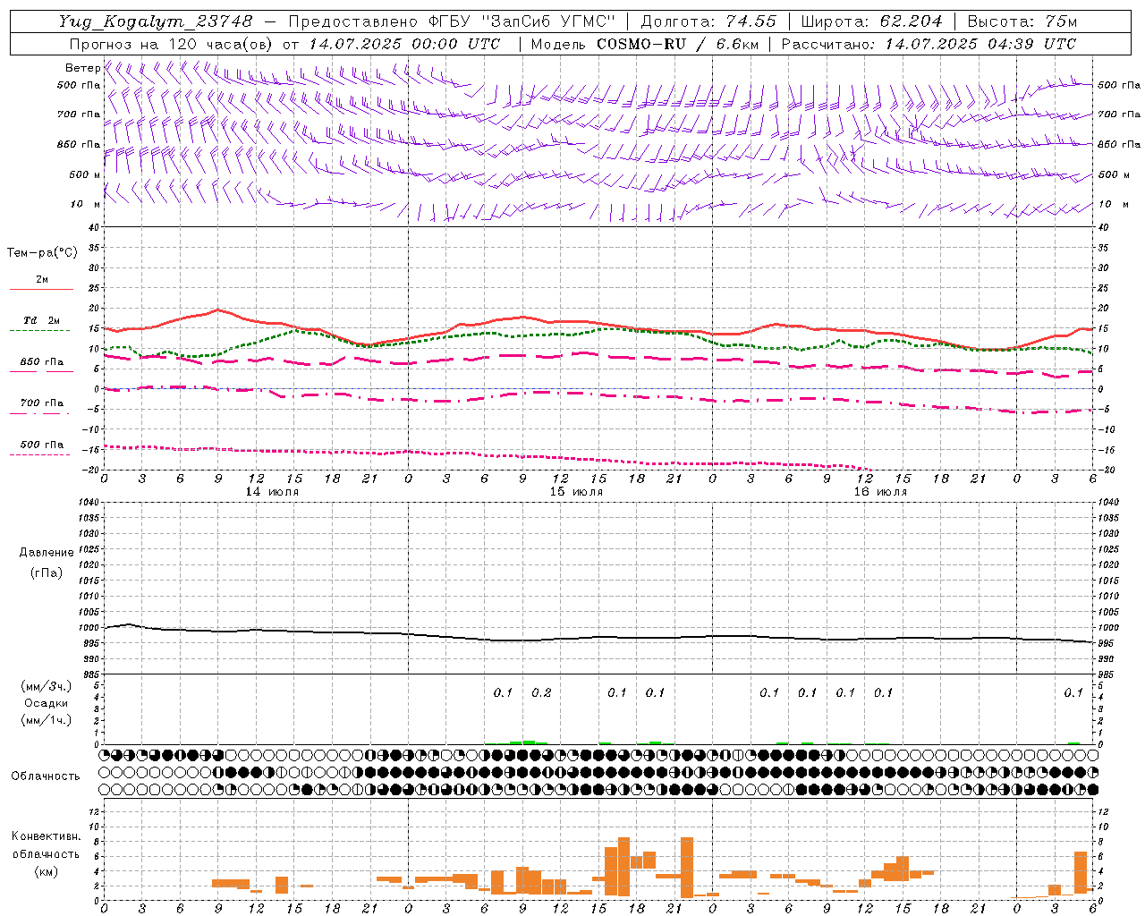Click the '15 июля' date label
Viewport: 1145px width, 916px height.
pos(576,492)
